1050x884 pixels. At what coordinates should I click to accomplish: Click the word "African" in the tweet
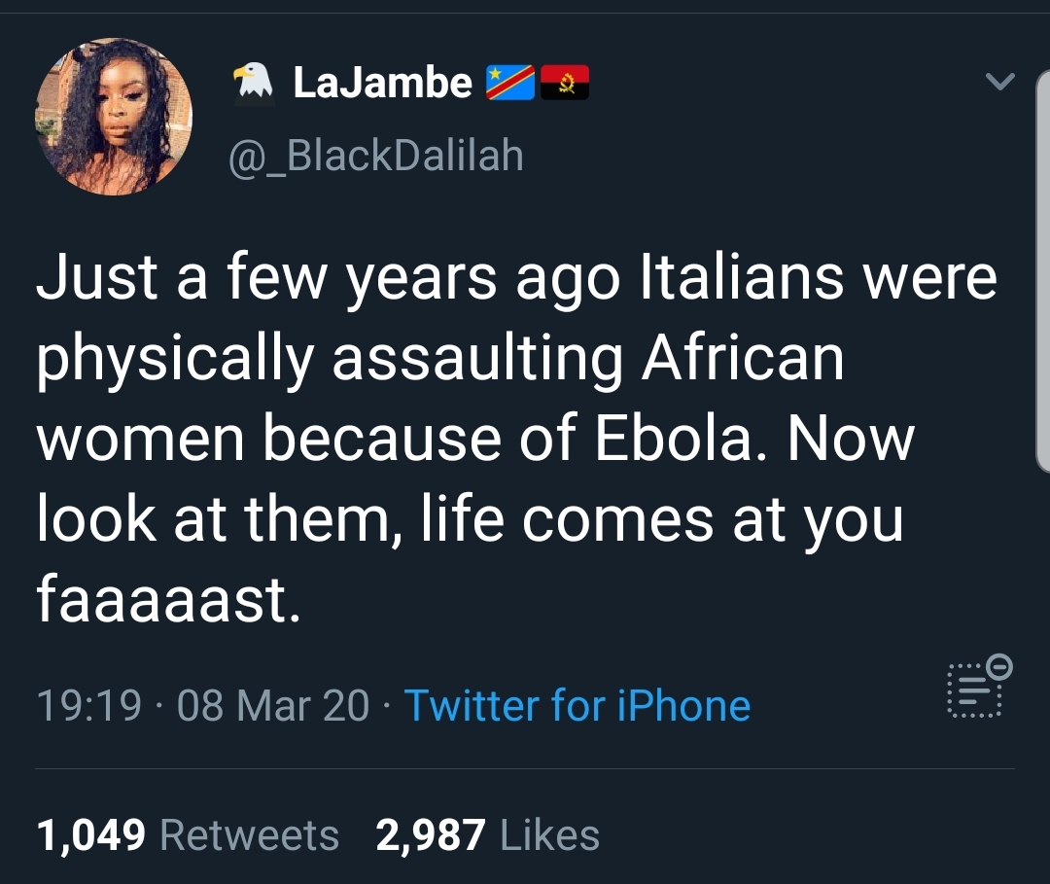[x=742, y=359]
